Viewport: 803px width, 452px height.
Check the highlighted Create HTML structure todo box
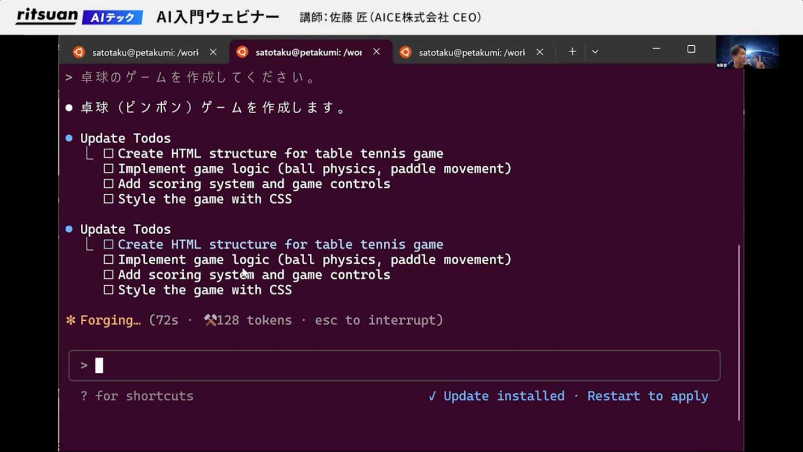[109, 244]
